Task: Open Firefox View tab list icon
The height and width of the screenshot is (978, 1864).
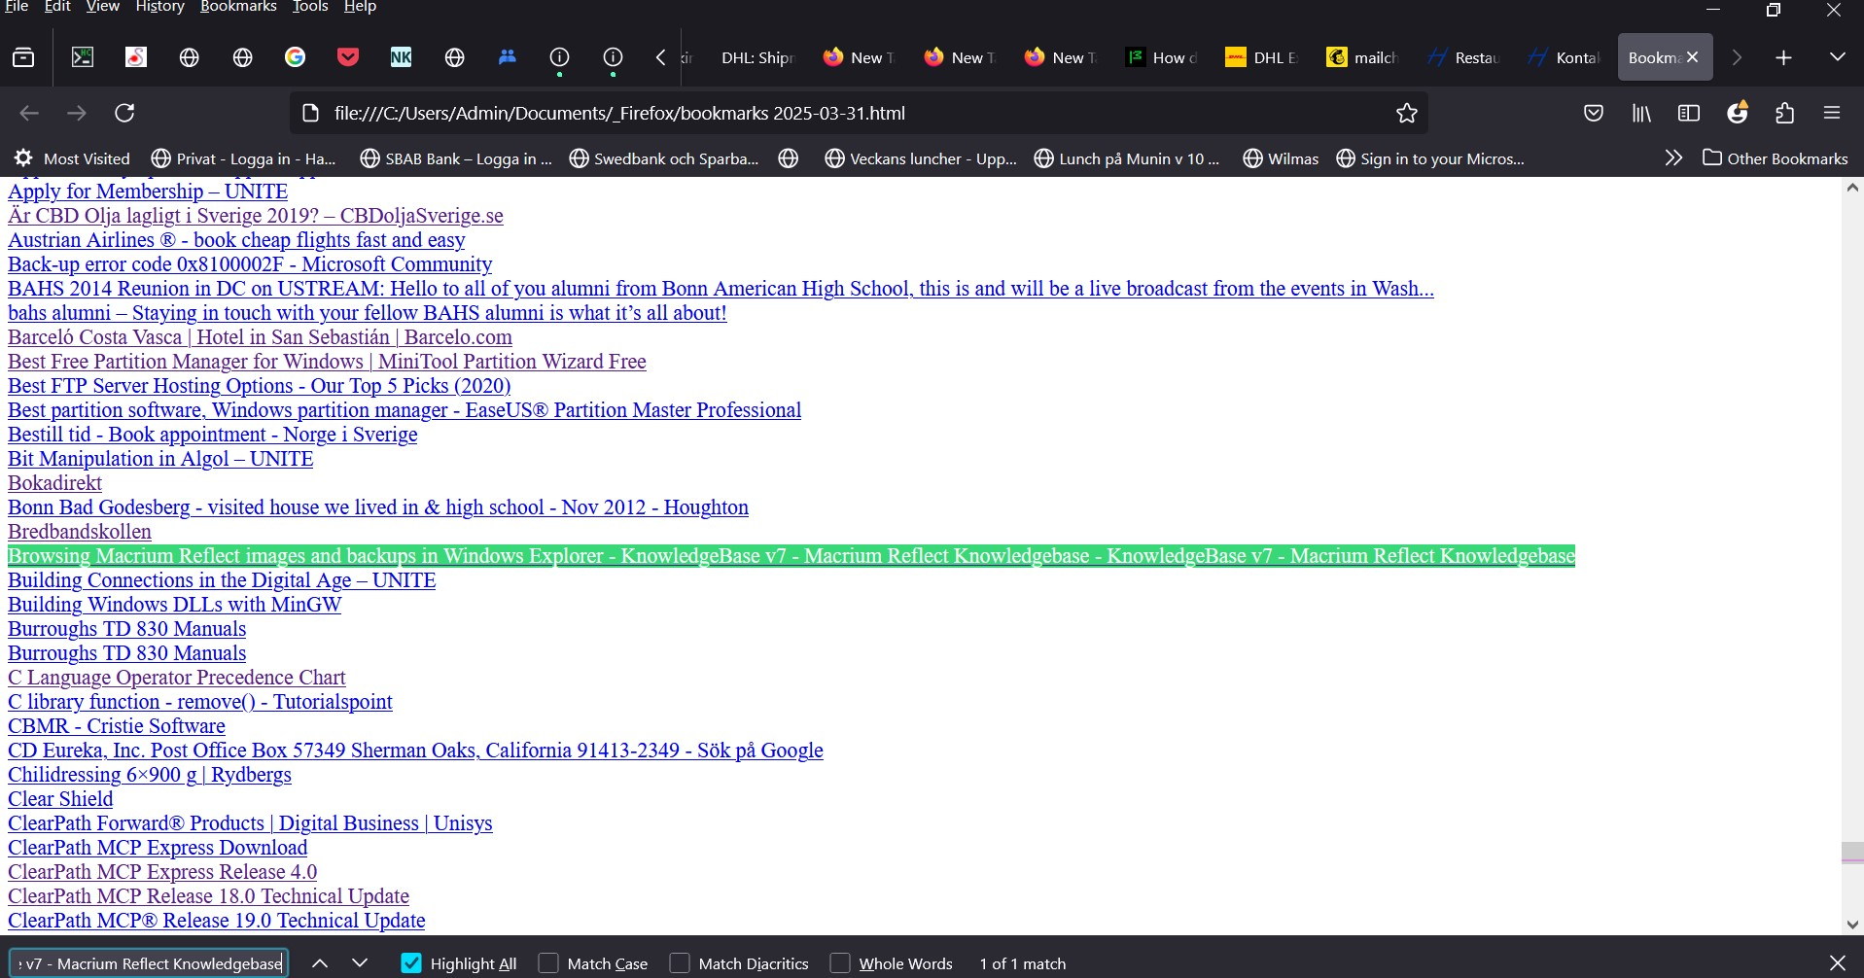Action: click(x=23, y=57)
